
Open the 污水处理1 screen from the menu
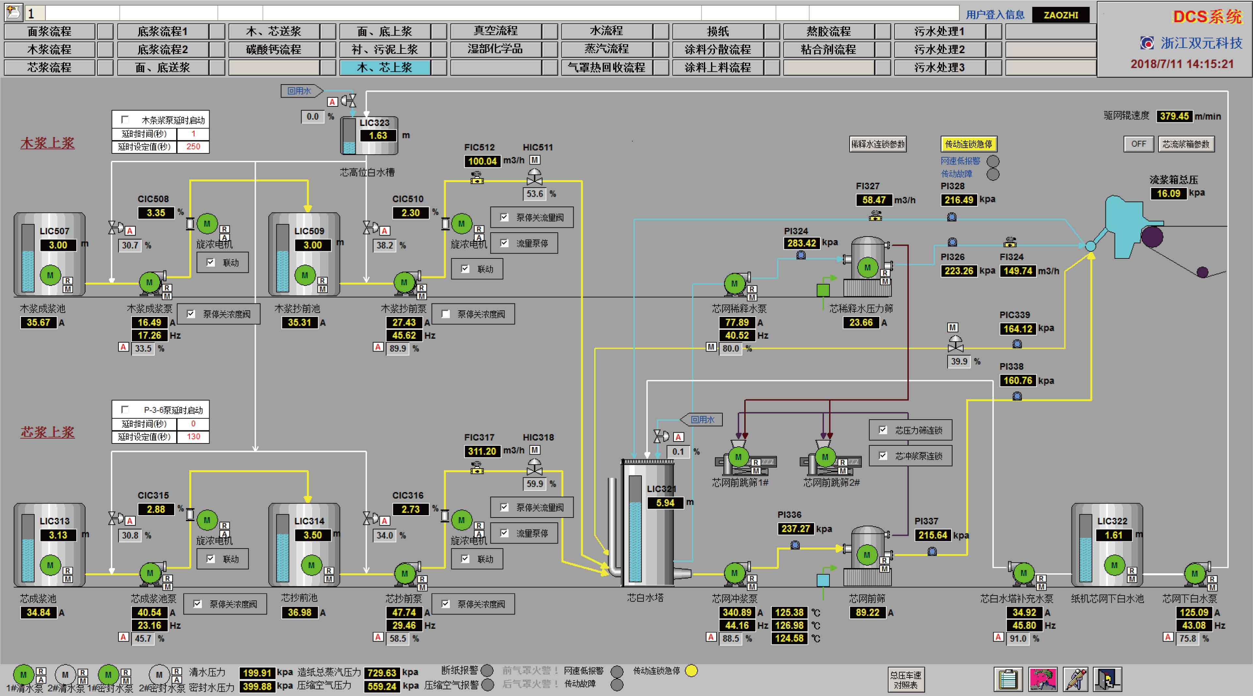(939, 31)
